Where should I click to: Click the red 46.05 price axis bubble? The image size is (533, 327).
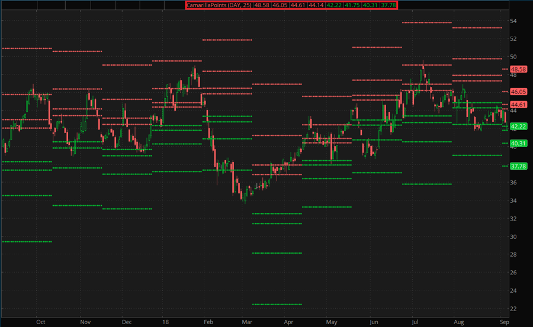518,92
